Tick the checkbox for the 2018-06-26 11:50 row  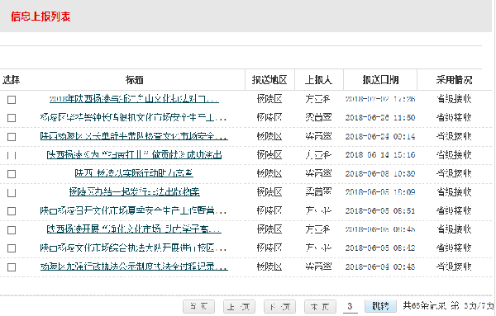coord(12,118)
